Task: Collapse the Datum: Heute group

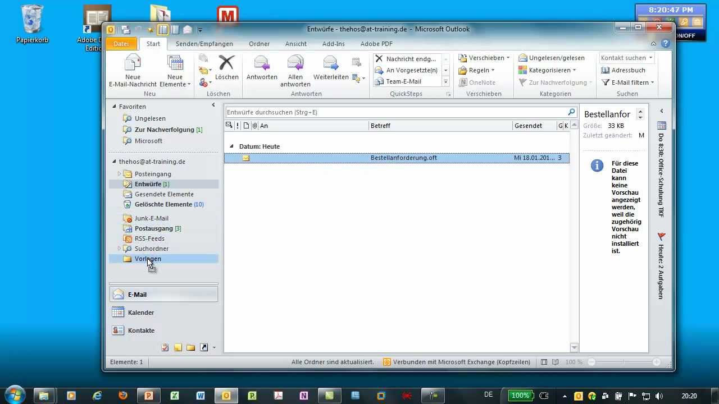Action: (x=231, y=146)
